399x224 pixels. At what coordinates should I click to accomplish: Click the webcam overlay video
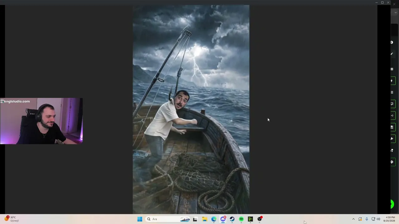click(x=41, y=121)
